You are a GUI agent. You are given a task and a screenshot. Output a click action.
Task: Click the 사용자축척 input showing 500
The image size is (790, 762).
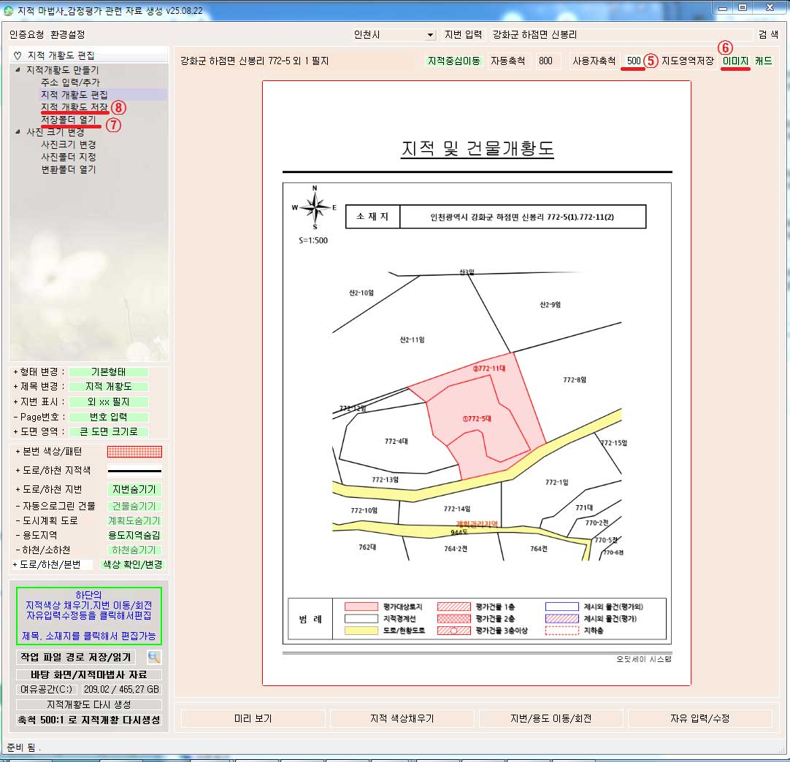click(633, 61)
